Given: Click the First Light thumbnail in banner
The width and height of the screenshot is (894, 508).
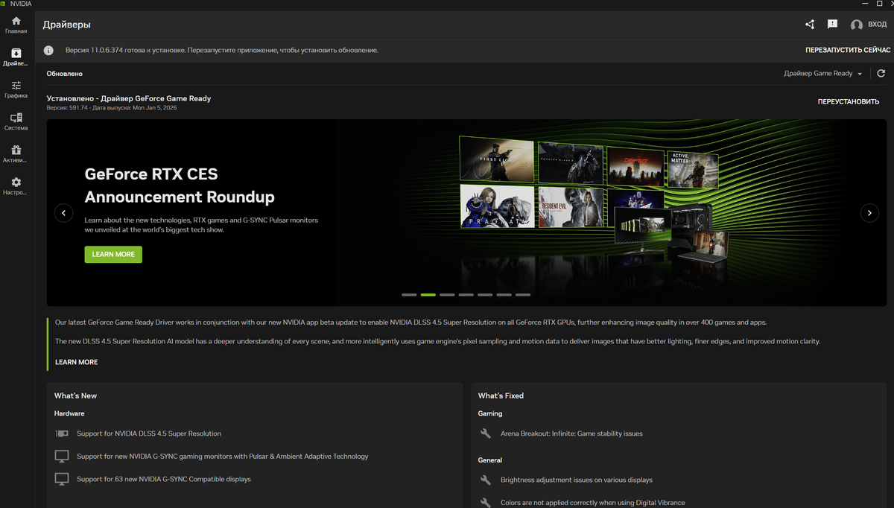Looking at the screenshot, I should coord(497,160).
